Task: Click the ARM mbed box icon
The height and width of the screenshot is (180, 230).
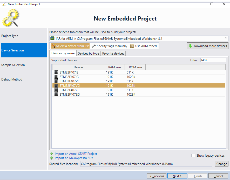Action: click(x=132, y=46)
